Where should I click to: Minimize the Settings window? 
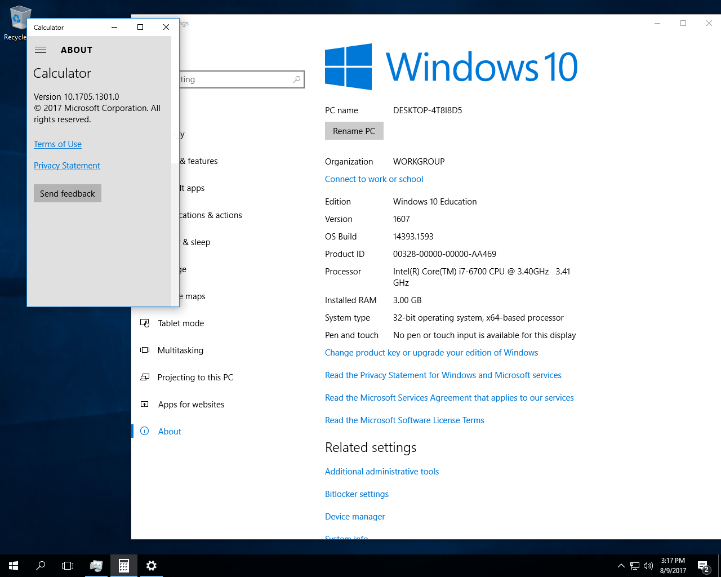[x=657, y=23]
